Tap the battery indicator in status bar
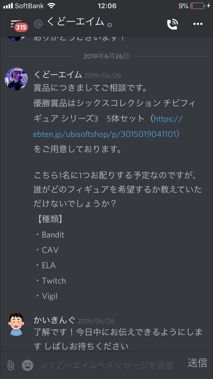 coord(197,6)
